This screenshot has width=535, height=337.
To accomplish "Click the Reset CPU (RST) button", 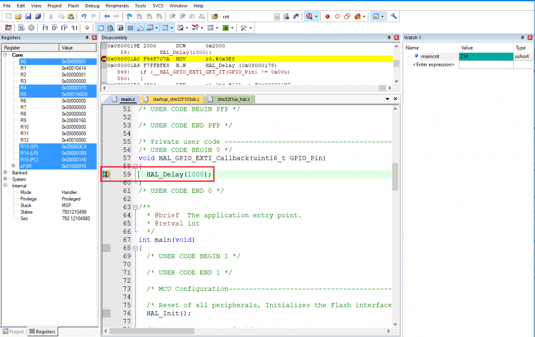I will pyautogui.click(x=8, y=28).
